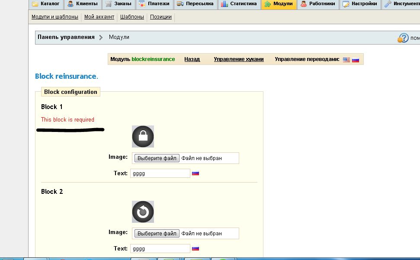Open the Платежи tab
The image size is (420, 260).
click(x=154, y=4)
